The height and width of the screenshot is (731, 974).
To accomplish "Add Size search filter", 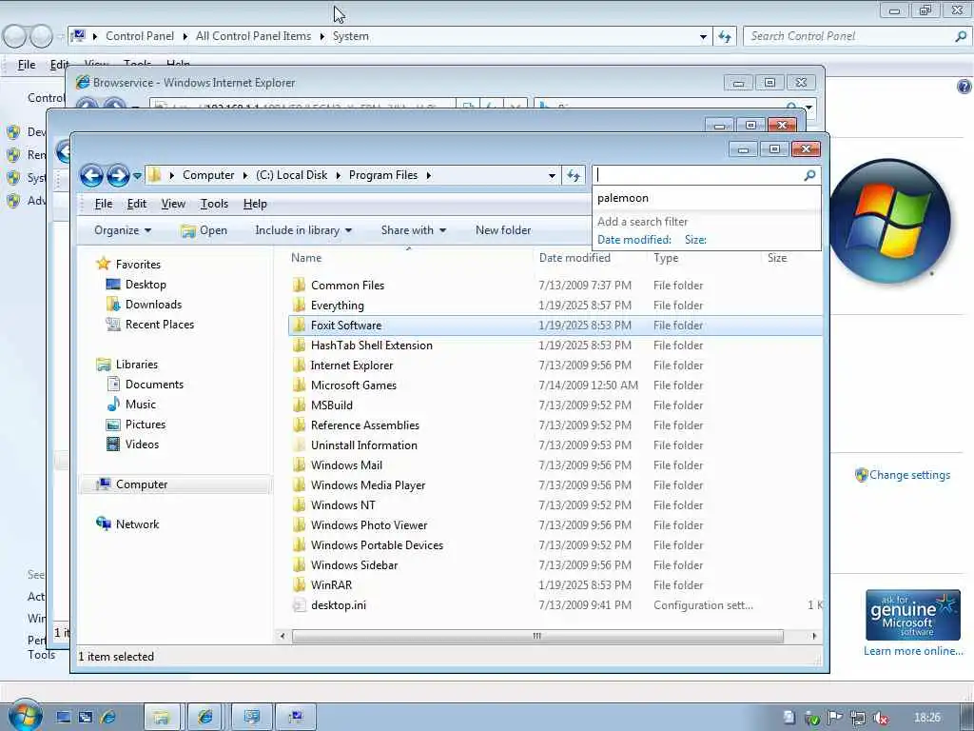I will click(695, 240).
